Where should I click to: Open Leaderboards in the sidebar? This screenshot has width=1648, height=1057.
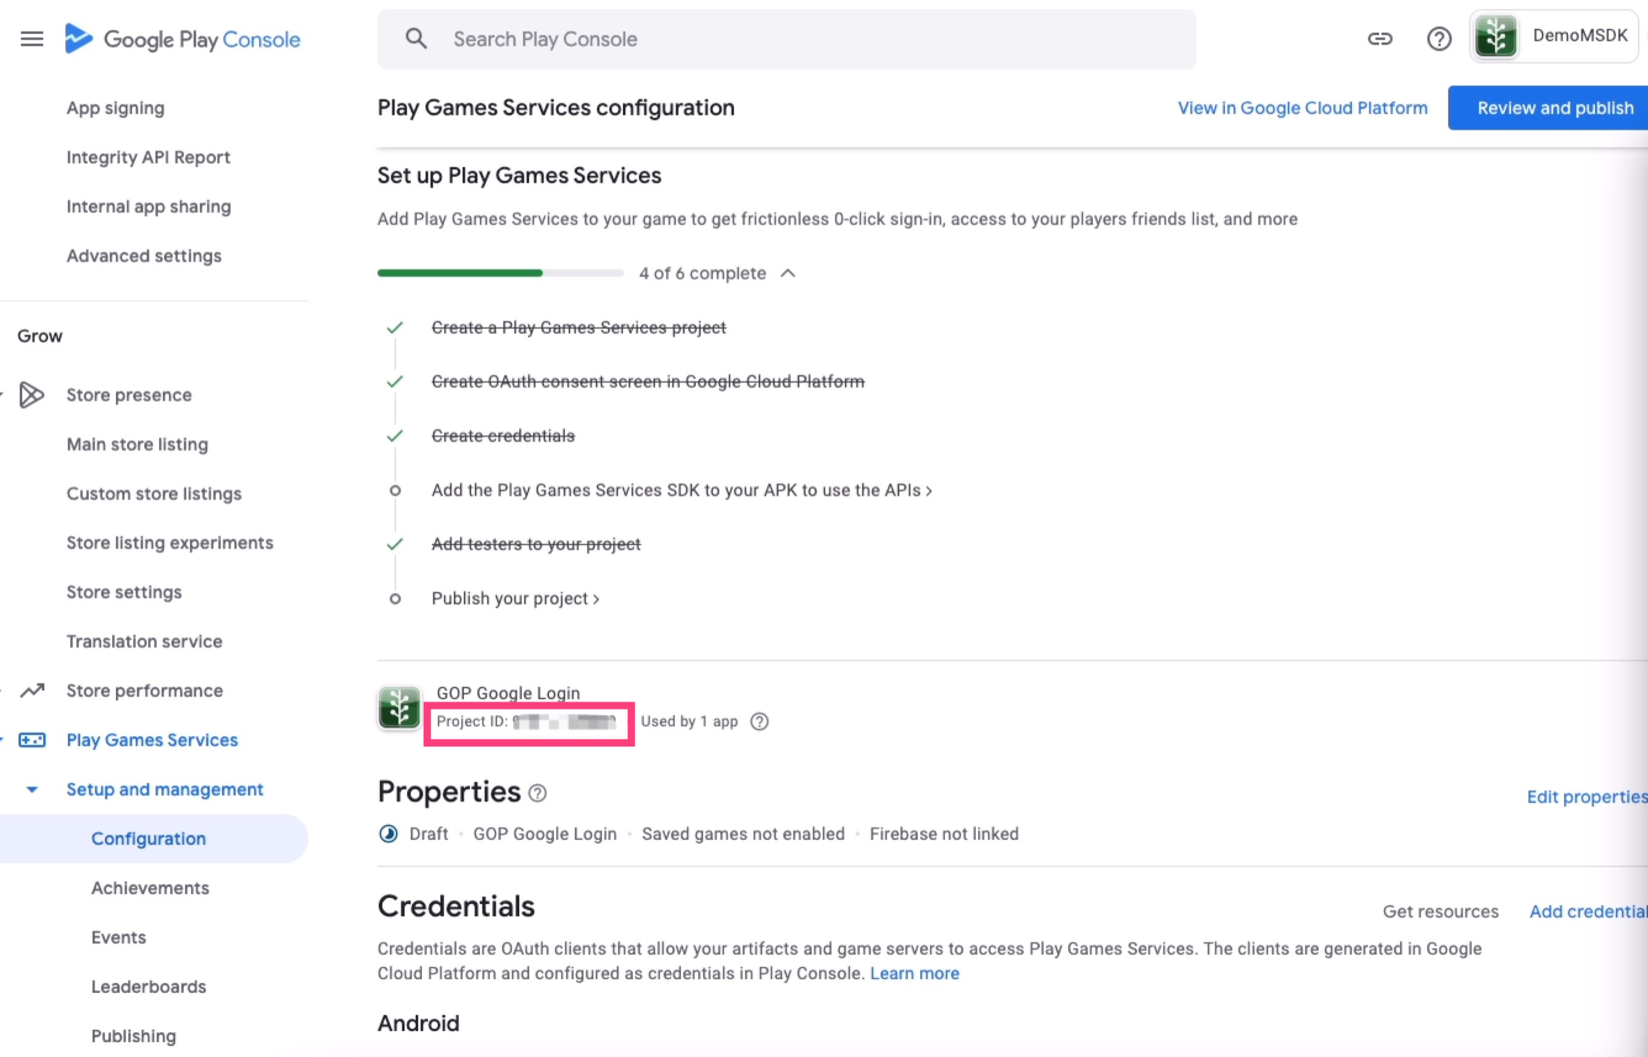149,986
